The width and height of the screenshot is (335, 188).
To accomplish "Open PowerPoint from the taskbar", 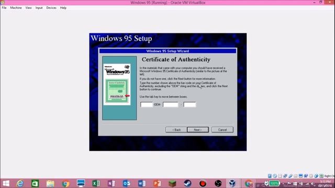I will coord(157,183).
